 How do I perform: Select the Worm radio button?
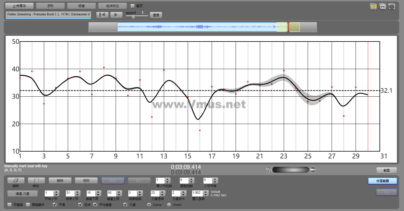(x=169, y=204)
